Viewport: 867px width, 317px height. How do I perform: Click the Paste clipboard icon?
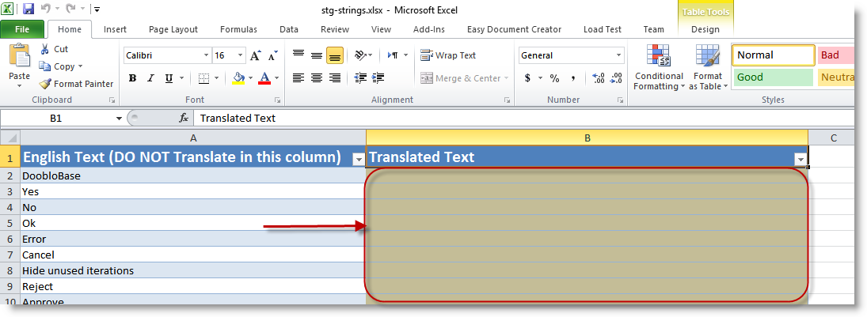pos(19,56)
